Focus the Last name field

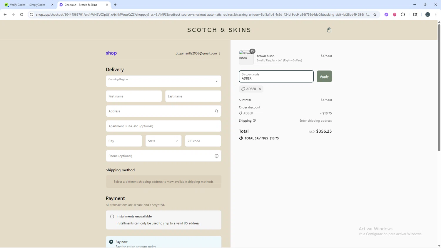pyautogui.click(x=193, y=96)
